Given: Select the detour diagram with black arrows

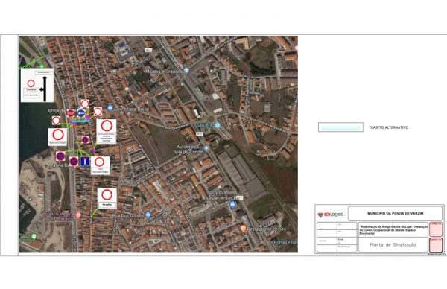Looking at the screenshot, I should [x=37, y=85].
